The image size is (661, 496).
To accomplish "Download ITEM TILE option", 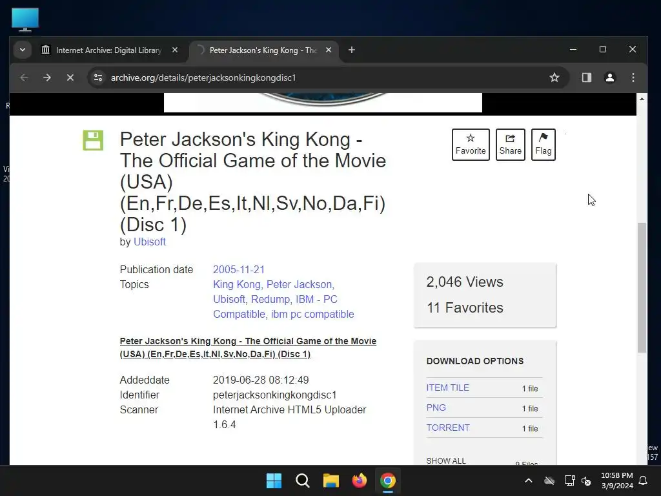I will 448,387.
